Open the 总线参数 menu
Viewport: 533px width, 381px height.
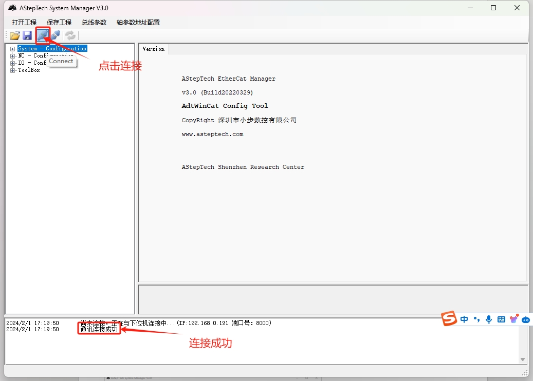click(94, 23)
